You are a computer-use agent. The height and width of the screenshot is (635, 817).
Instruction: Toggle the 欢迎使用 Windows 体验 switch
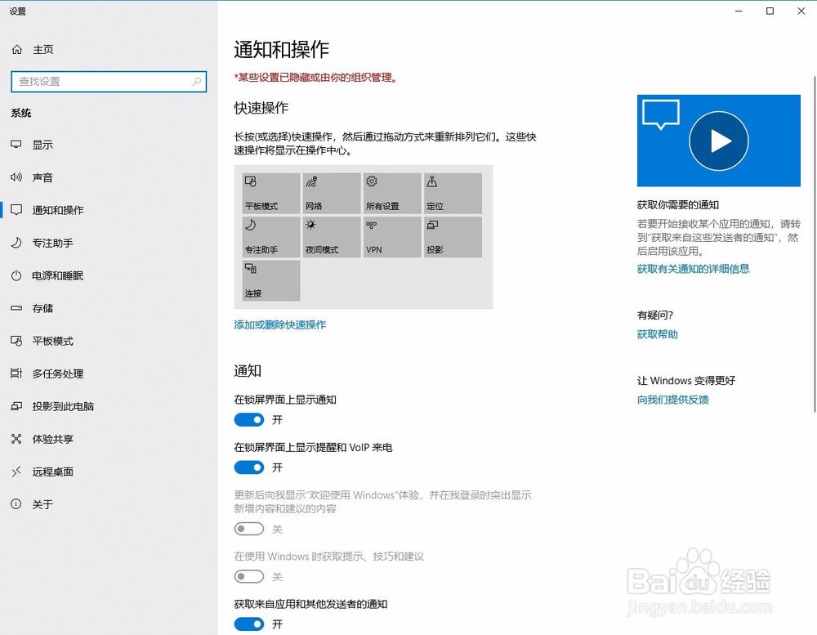pyautogui.click(x=249, y=530)
